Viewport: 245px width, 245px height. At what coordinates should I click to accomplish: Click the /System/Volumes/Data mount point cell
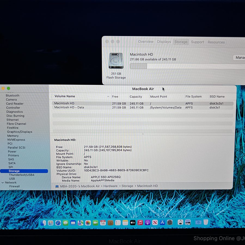[166, 108]
